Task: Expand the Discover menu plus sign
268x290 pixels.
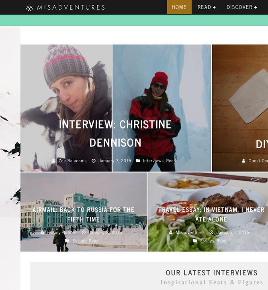Action: 256,7
